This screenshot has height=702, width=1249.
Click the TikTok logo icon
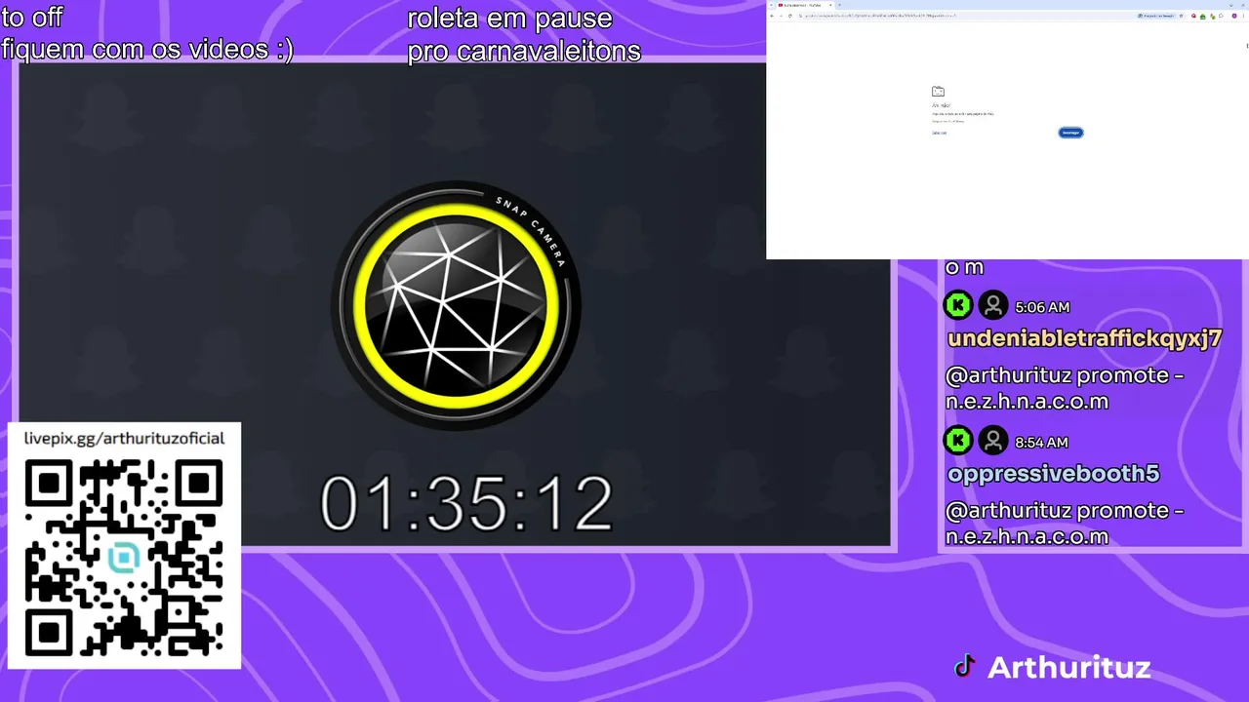965,667
